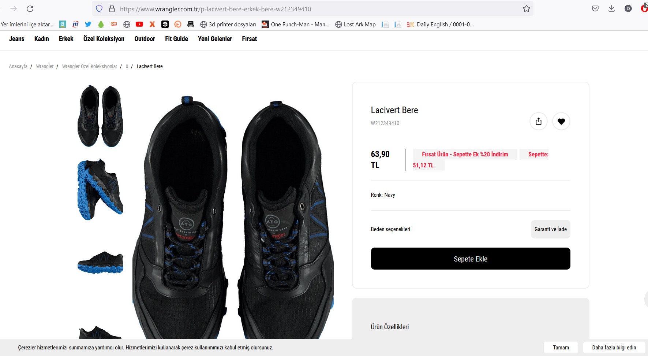Open Wrangler Özel Koleksiyonlar breadcrumb
The width and height of the screenshot is (648, 356).
coord(90,66)
